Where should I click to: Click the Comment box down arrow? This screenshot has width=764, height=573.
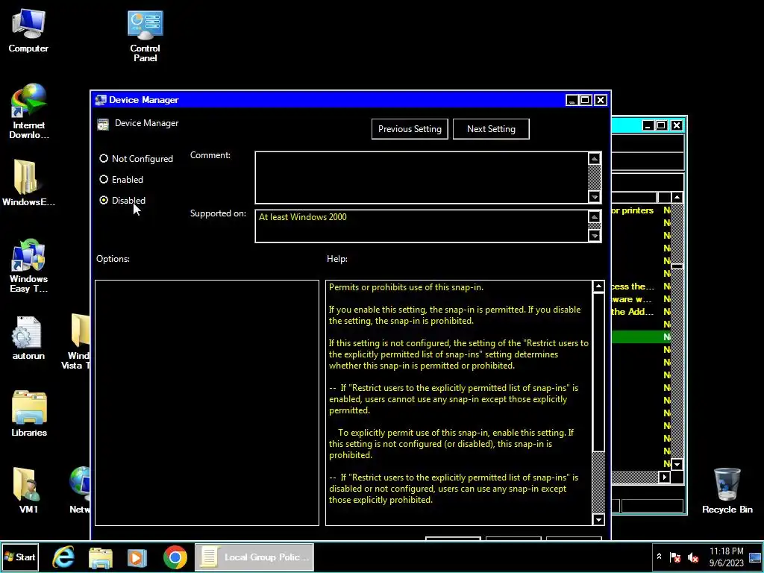click(x=594, y=196)
